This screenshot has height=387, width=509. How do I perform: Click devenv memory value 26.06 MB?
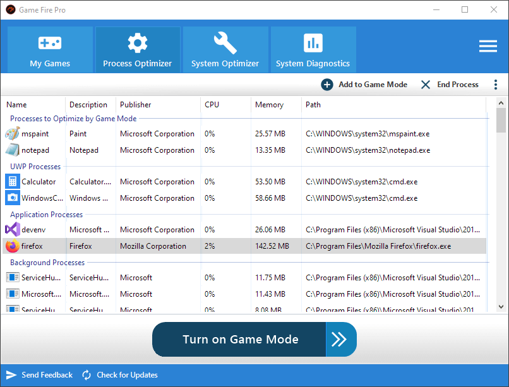[x=270, y=230]
